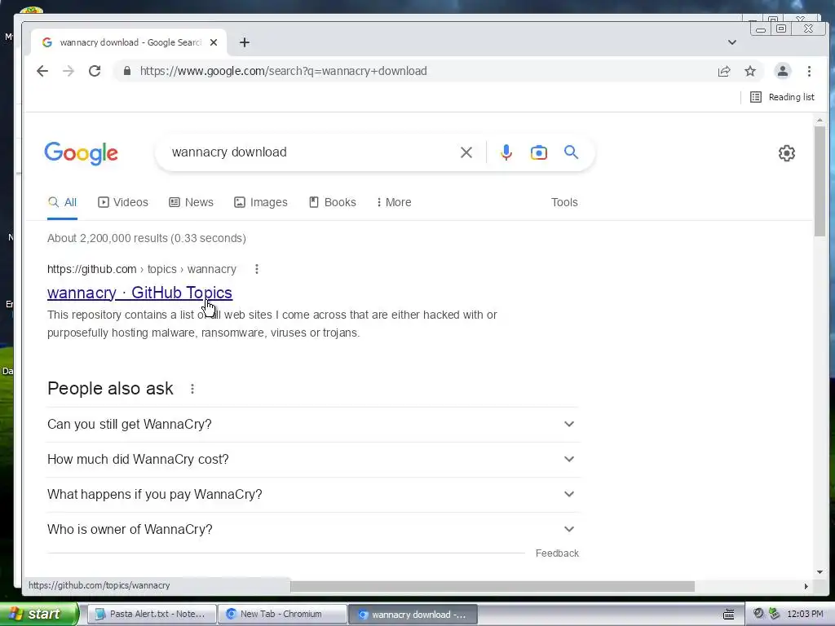This screenshot has width=835, height=626.
Task: Switch to Pasta Alert.txt Notepad taskbar item
Action: click(152, 614)
